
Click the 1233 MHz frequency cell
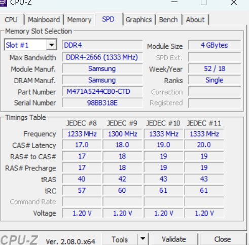(x=82, y=134)
